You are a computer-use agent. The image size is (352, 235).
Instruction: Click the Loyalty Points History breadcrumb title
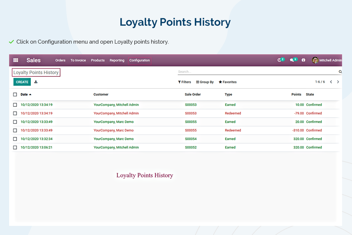point(36,73)
